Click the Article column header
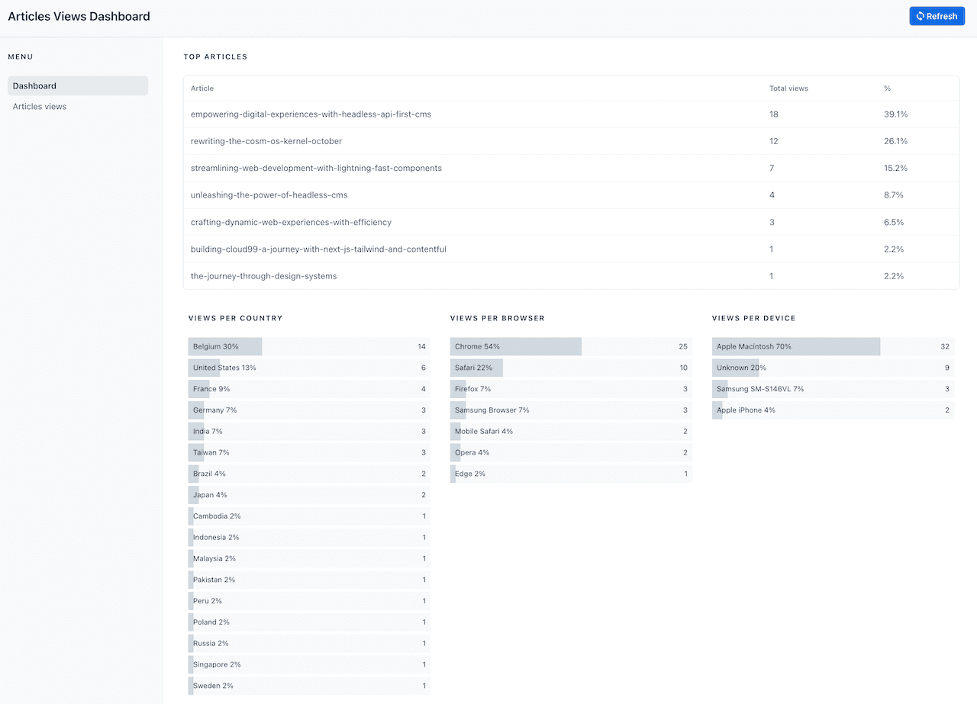 point(202,88)
